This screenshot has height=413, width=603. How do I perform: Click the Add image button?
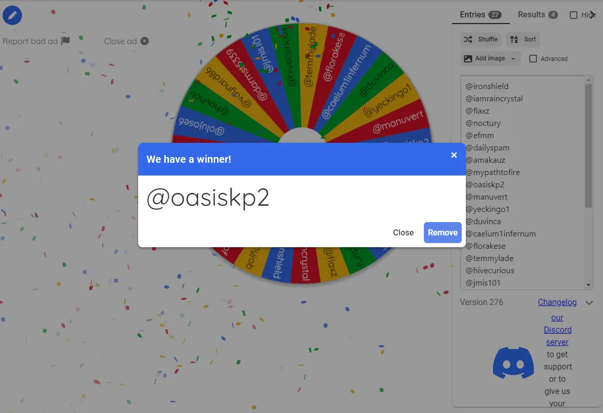(x=485, y=59)
